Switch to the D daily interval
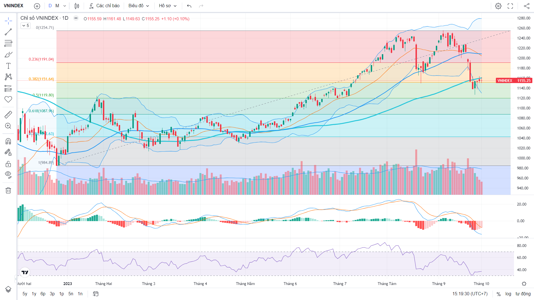 50,6
